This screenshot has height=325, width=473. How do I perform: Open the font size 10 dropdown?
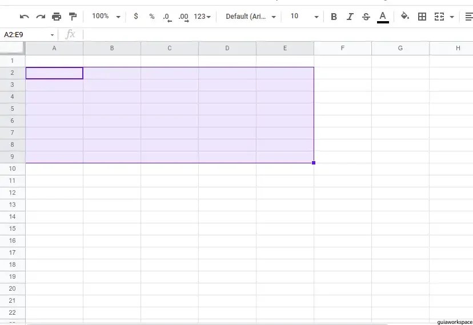click(x=304, y=17)
